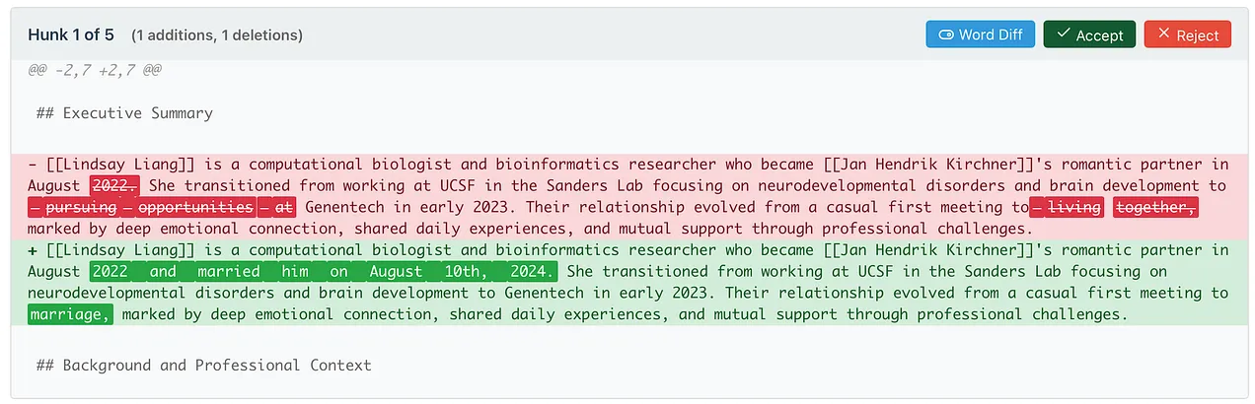Click Background and Professional Context heading

click(203, 366)
